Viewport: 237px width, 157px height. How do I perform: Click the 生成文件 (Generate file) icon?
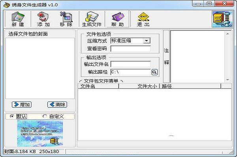tap(92, 19)
